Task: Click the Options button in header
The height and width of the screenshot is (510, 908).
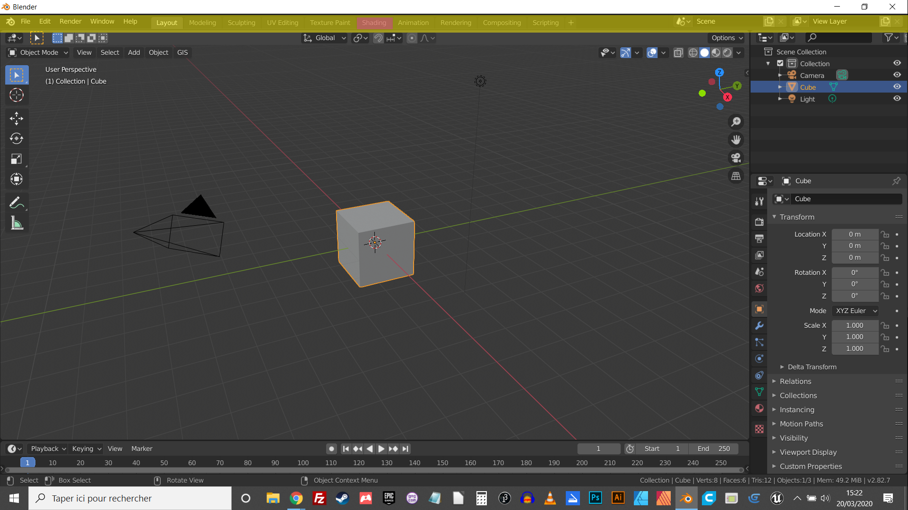Action: [x=726, y=38]
